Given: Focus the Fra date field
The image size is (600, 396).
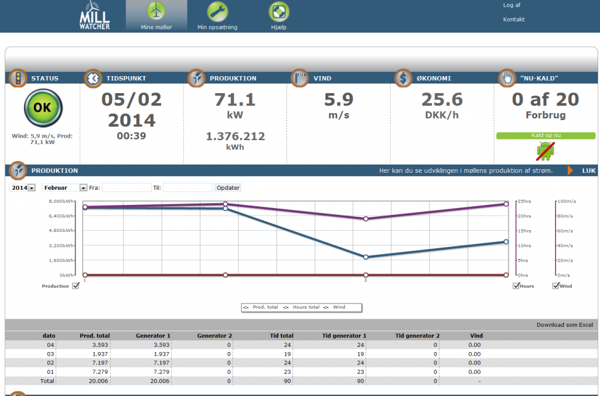Looking at the screenshot, I should [x=127, y=187].
